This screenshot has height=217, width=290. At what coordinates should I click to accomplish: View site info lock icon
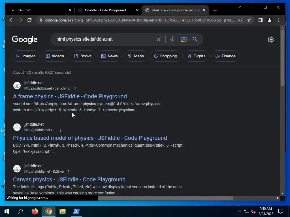tap(41, 20)
